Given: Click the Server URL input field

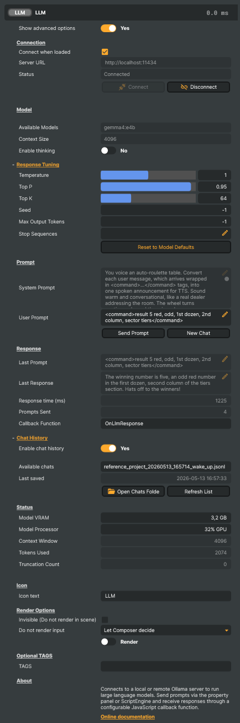Looking at the screenshot, I should [x=166, y=63].
